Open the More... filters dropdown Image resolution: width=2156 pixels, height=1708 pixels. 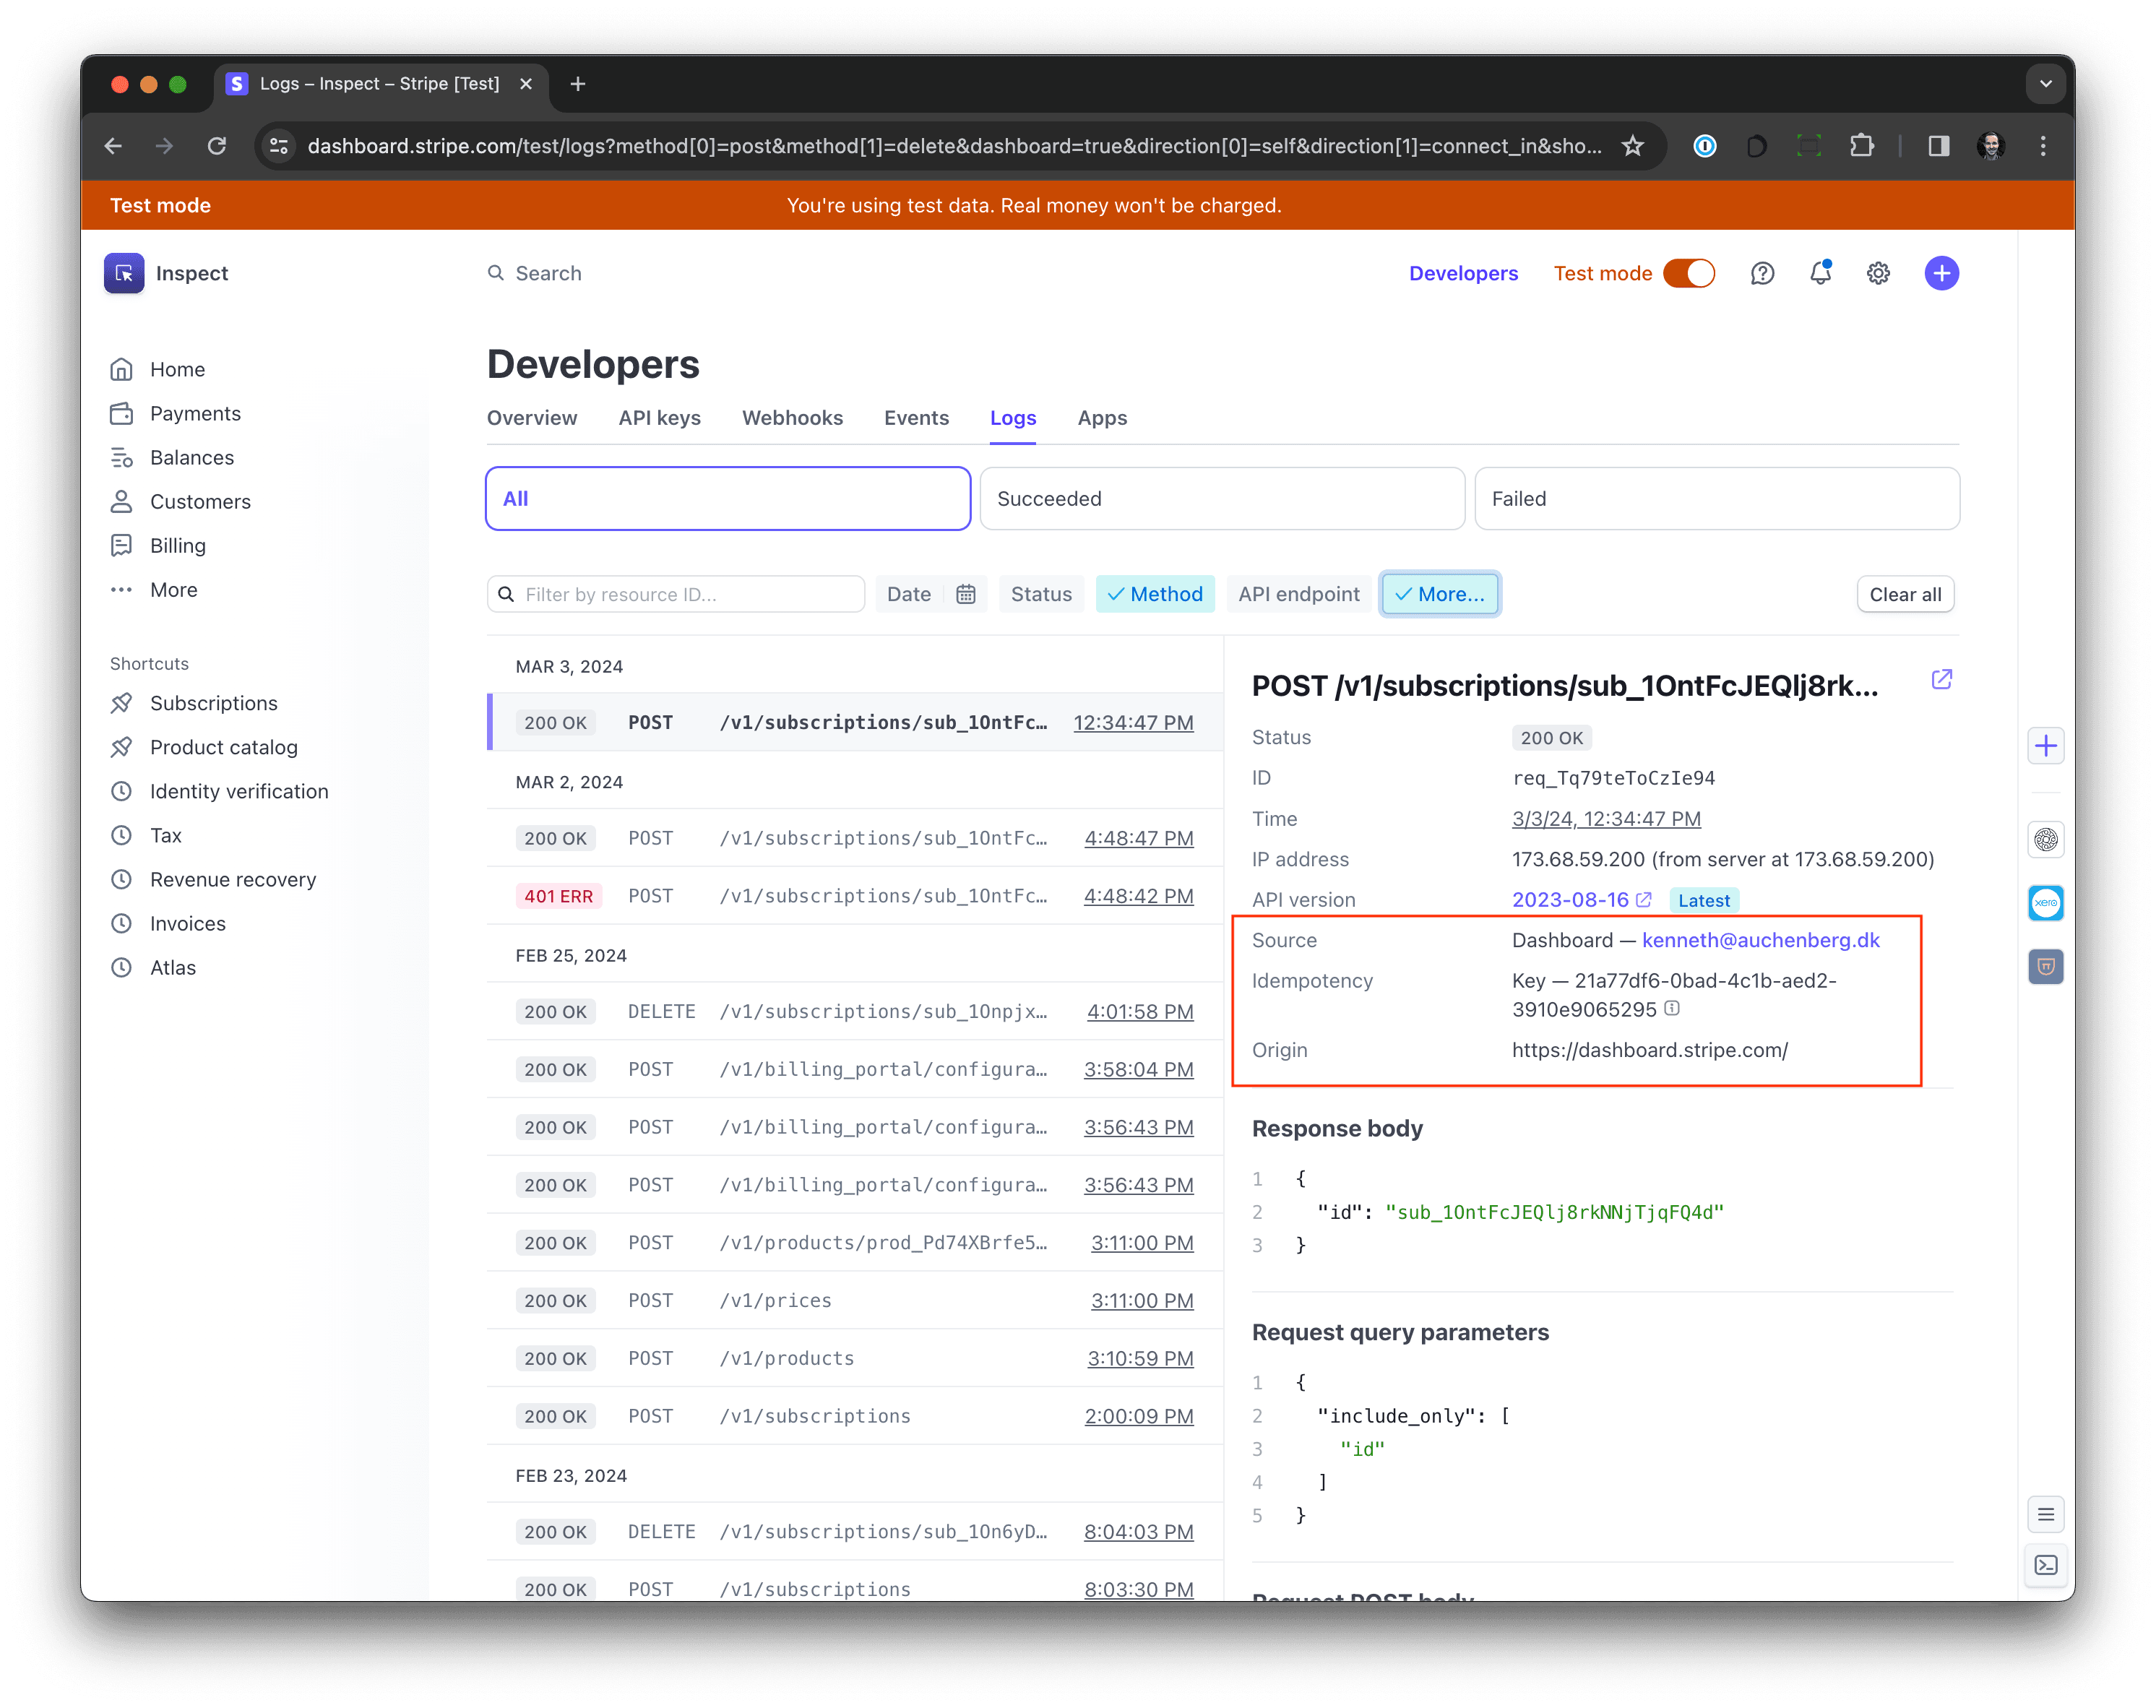pos(1440,594)
